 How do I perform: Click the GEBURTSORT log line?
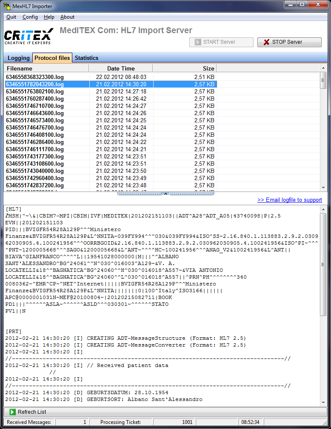coord(104,399)
